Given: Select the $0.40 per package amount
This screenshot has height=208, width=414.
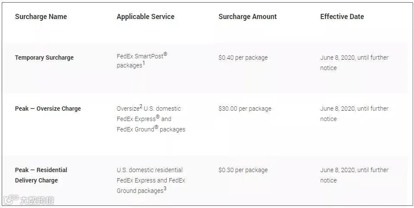Looking at the screenshot, I should point(243,58).
